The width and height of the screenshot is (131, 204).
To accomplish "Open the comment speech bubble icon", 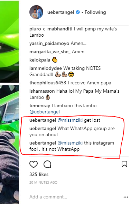I will click(x=47, y=164).
